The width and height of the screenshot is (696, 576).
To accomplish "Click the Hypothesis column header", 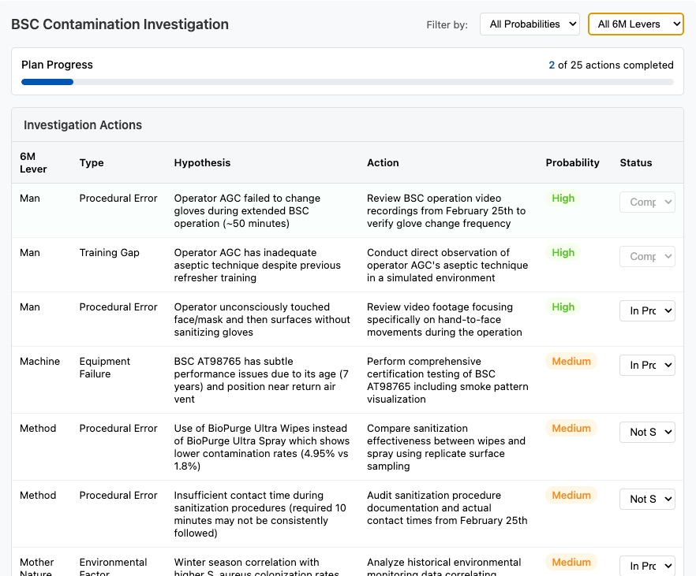I will point(202,163).
